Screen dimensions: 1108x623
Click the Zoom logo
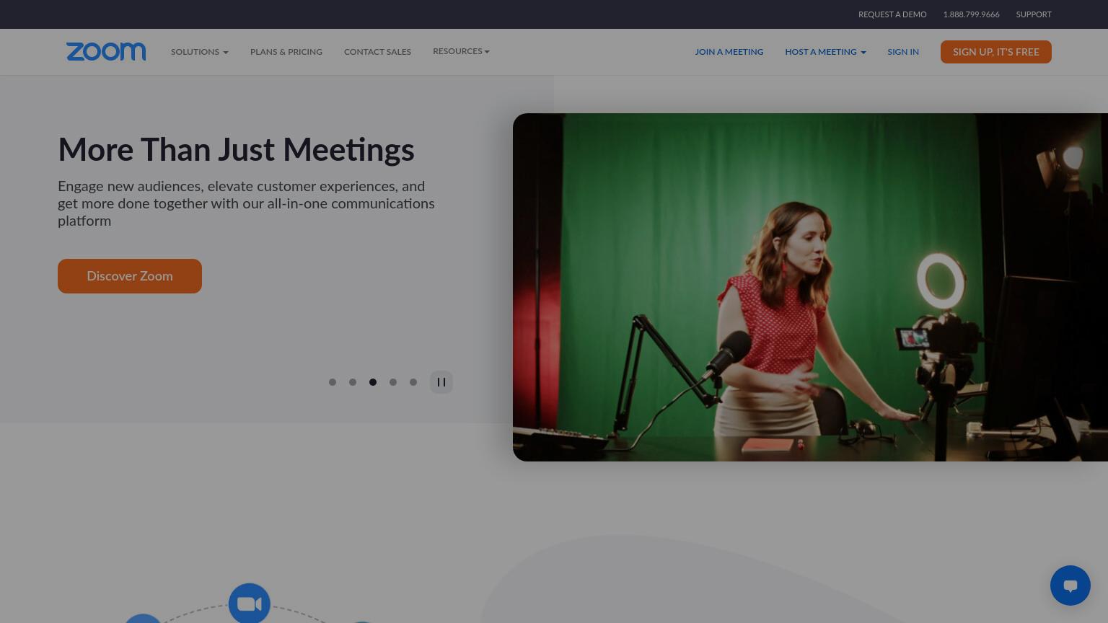pos(106,51)
